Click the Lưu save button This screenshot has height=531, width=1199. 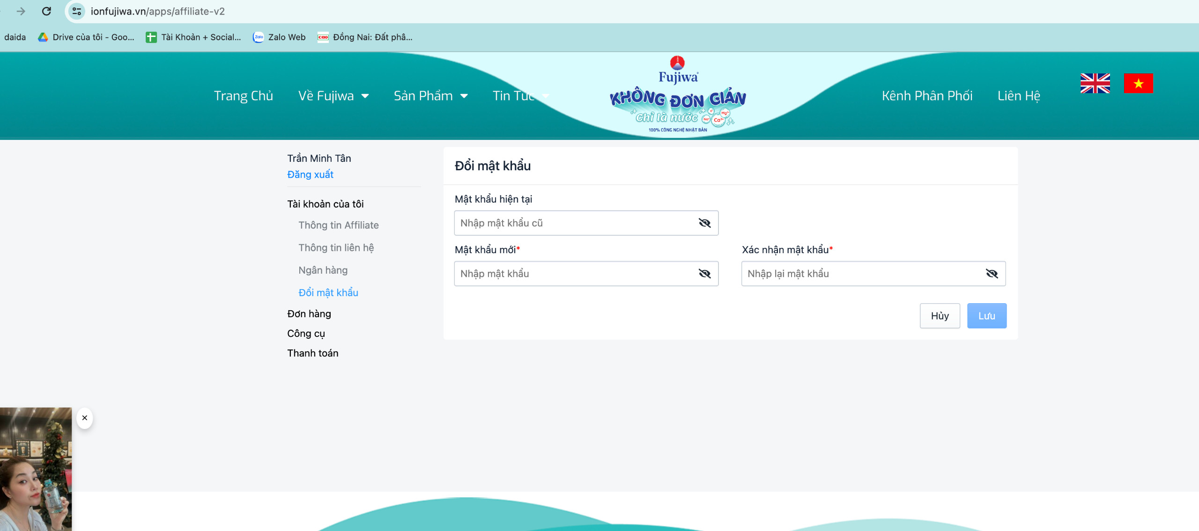click(986, 316)
